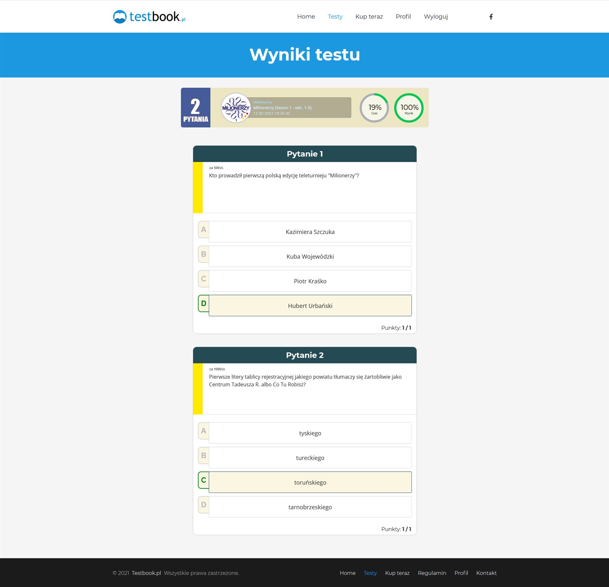Select letter A badge in Pytanie 1
Viewport: 609px width, 587px height.
pos(204,230)
